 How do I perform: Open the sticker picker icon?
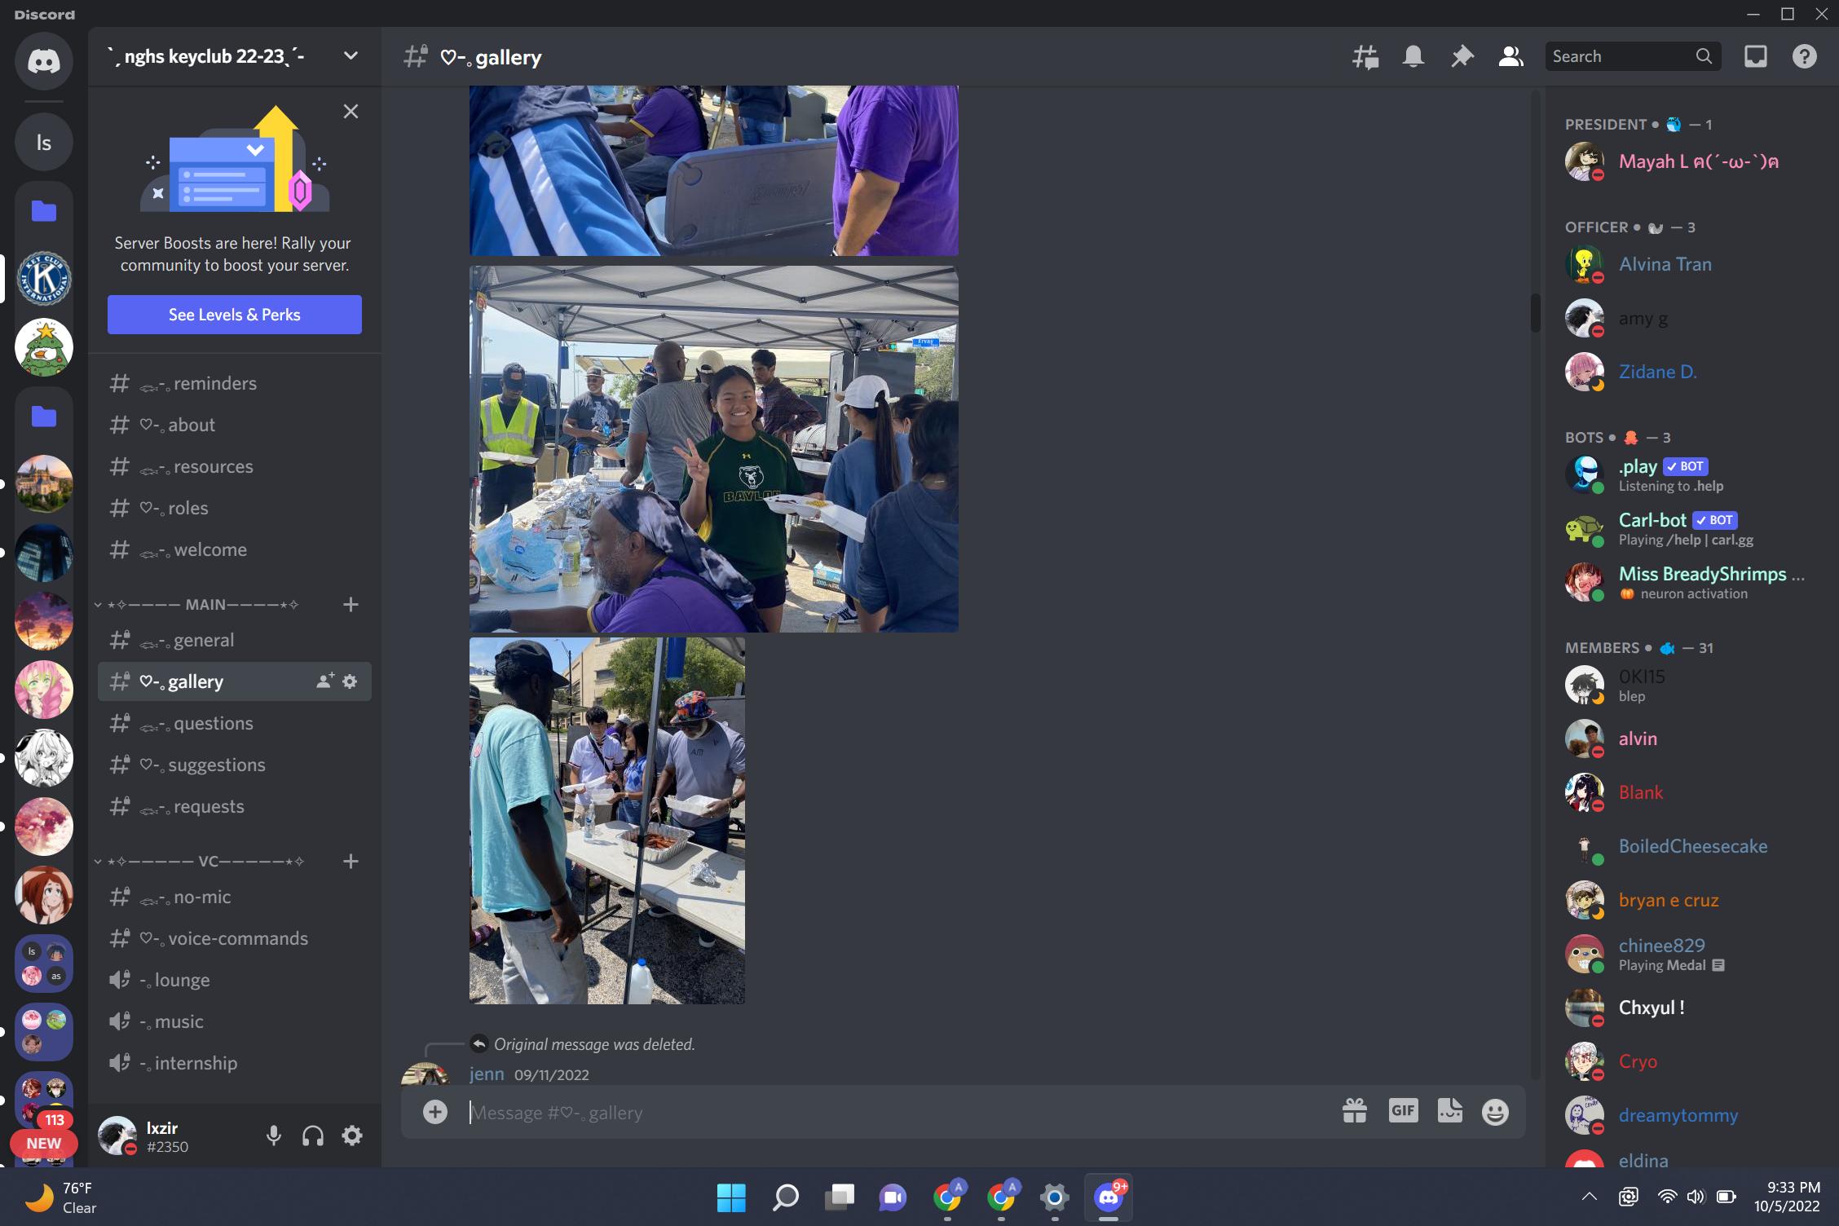(x=1449, y=1111)
